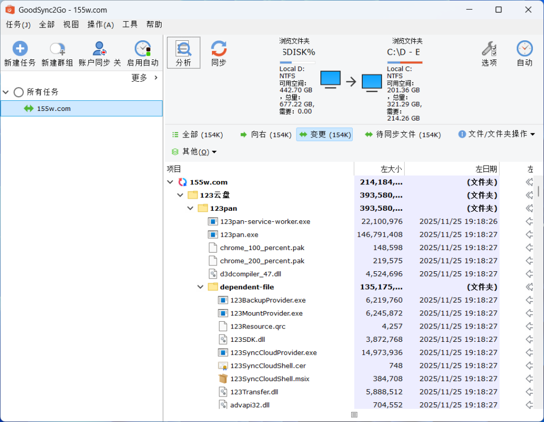The height and width of the screenshot is (422, 544).
Task: Select the All Tasks radio circle
Action: [x=19, y=92]
